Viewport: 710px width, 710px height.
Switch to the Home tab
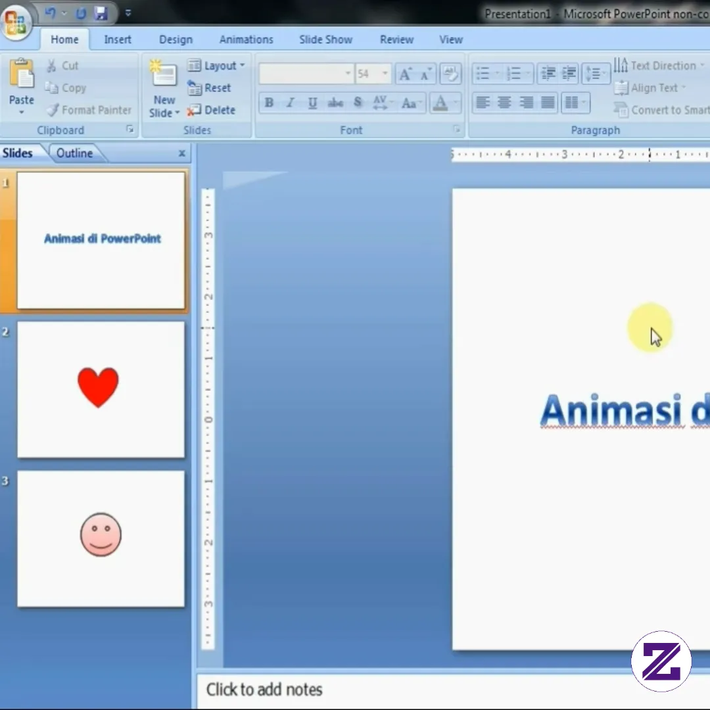pos(64,39)
